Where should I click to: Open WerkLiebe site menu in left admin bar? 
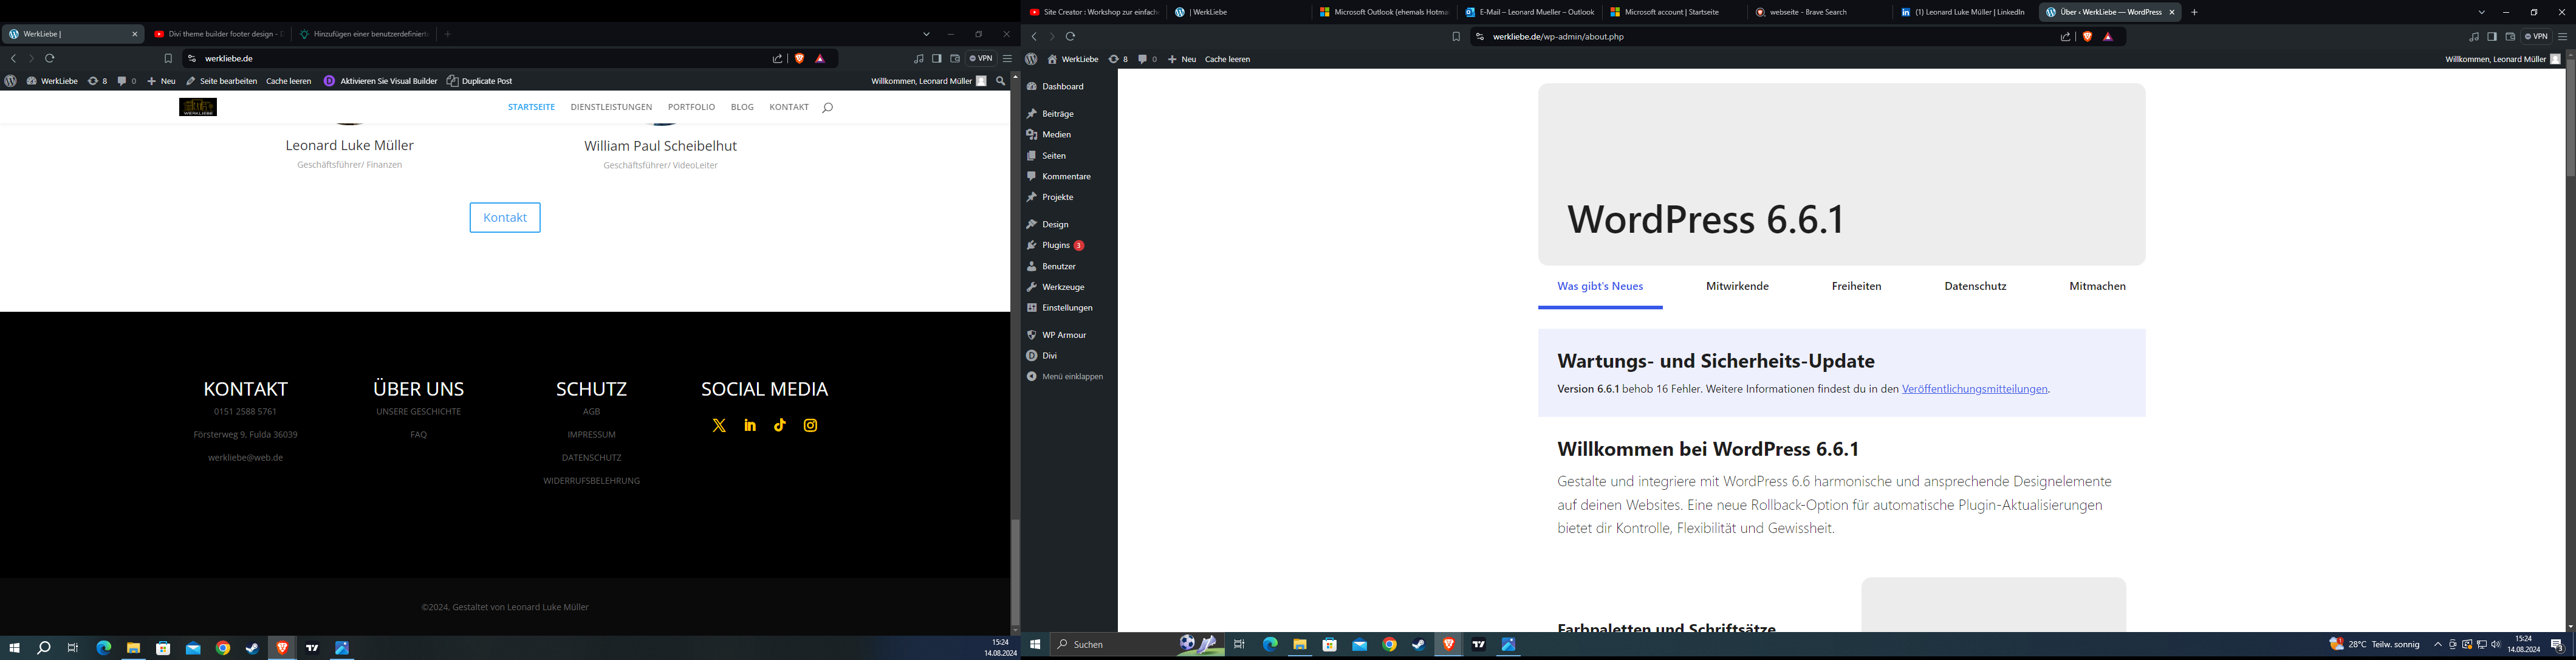point(52,81)
